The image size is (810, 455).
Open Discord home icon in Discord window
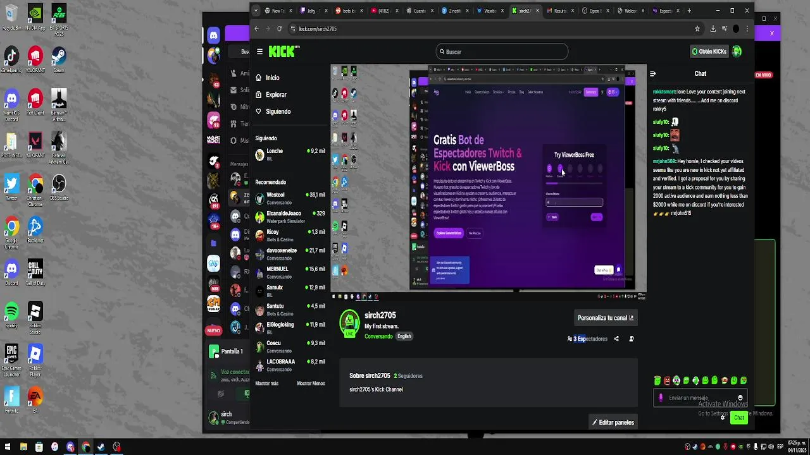tap(214, 36)
